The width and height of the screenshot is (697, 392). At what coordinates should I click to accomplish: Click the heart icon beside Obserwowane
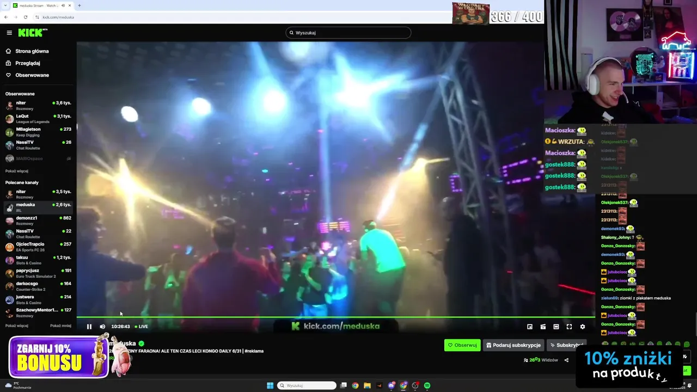coord(8,75)
